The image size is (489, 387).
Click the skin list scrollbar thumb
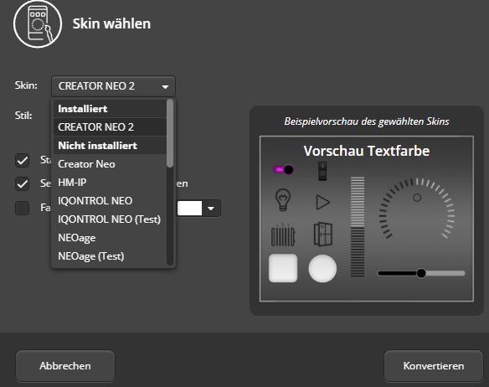click(x=170, y=133)
